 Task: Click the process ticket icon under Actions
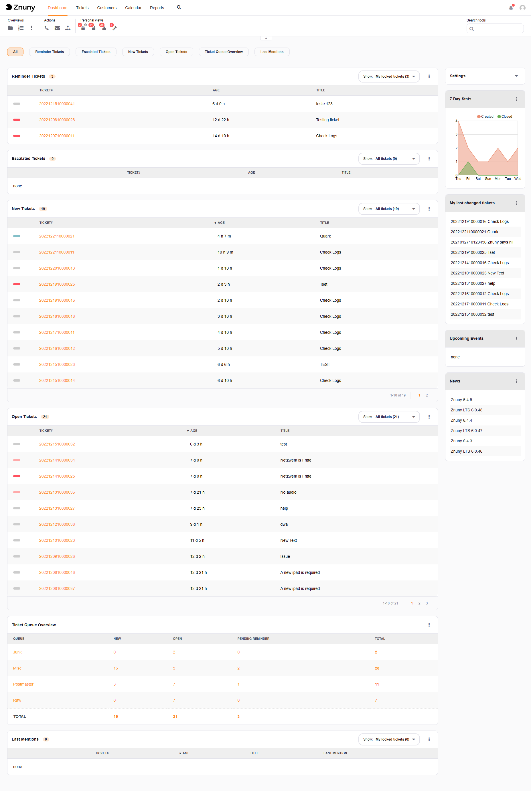click(x=68, y=28)
